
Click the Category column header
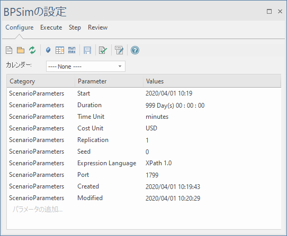[41, 81]
